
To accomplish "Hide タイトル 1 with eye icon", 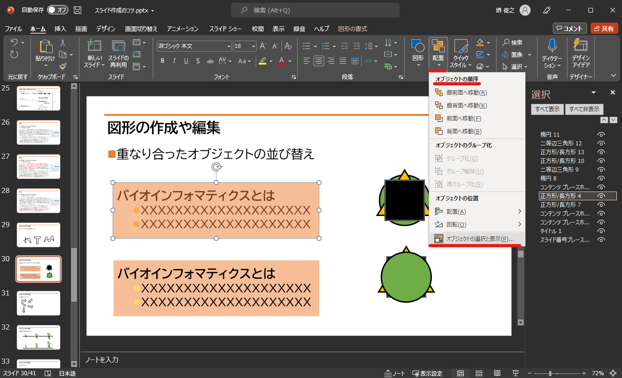I will click(601, 231).
